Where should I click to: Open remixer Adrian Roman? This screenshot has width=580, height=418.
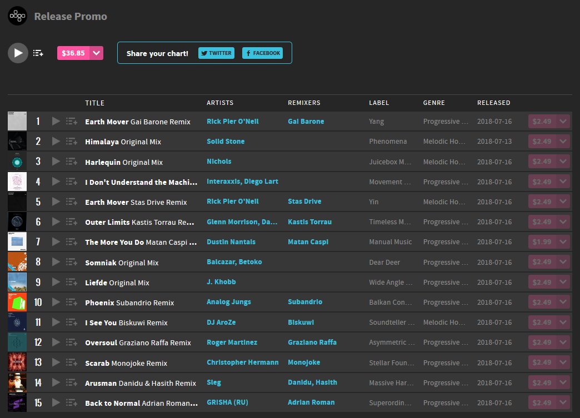click(311, 402)
